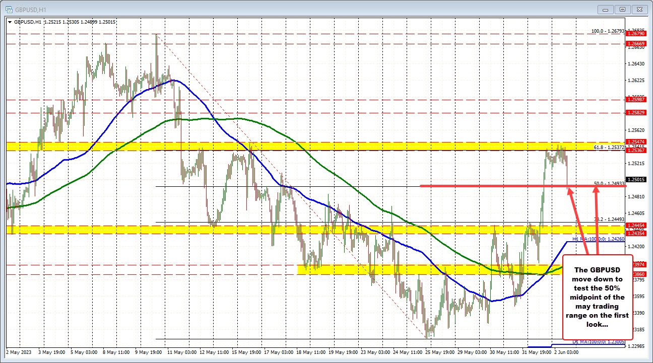Click the Fibonacci label 61.8 - 1.25372
The image size is (653, 363).
(610, 147)
